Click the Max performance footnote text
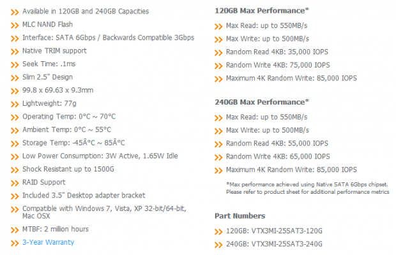Screen dimensions: 396x255 [x=308, y=188]
